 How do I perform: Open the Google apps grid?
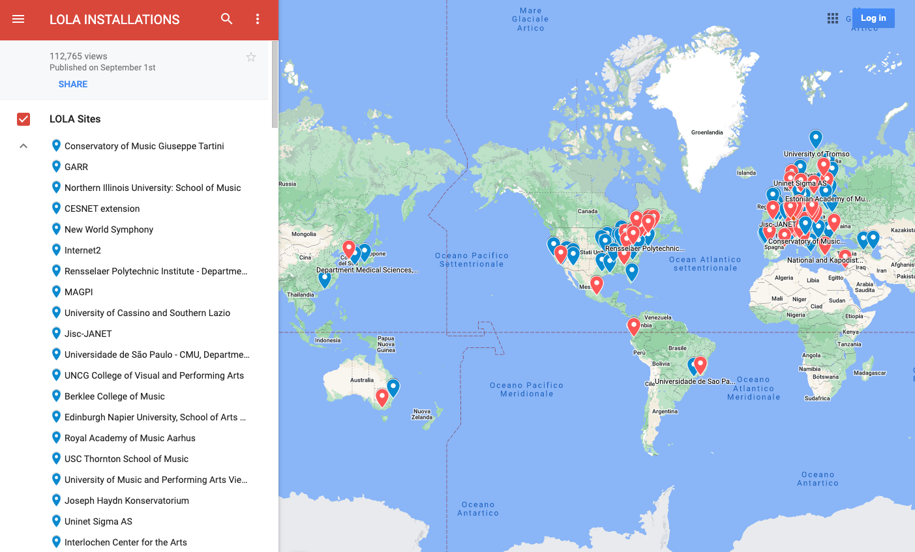pos(833,18)
